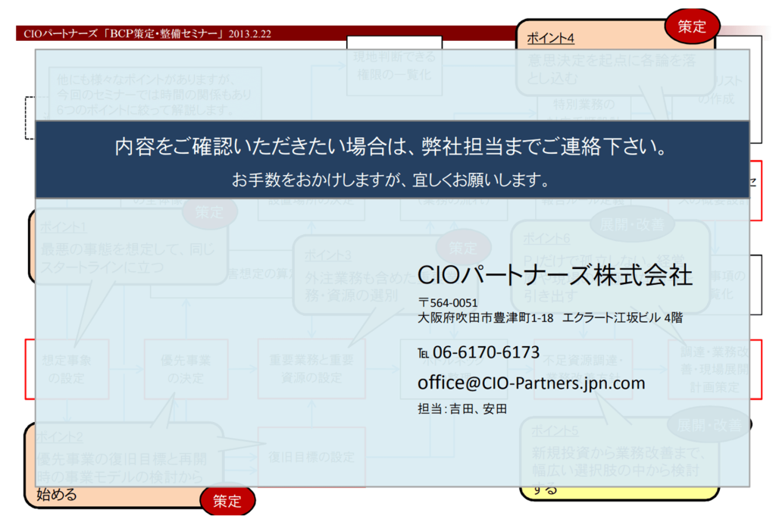This screenshot has width=776, height=519.
Task: Select the faded ポイント5 label
Action: point(554,431)
